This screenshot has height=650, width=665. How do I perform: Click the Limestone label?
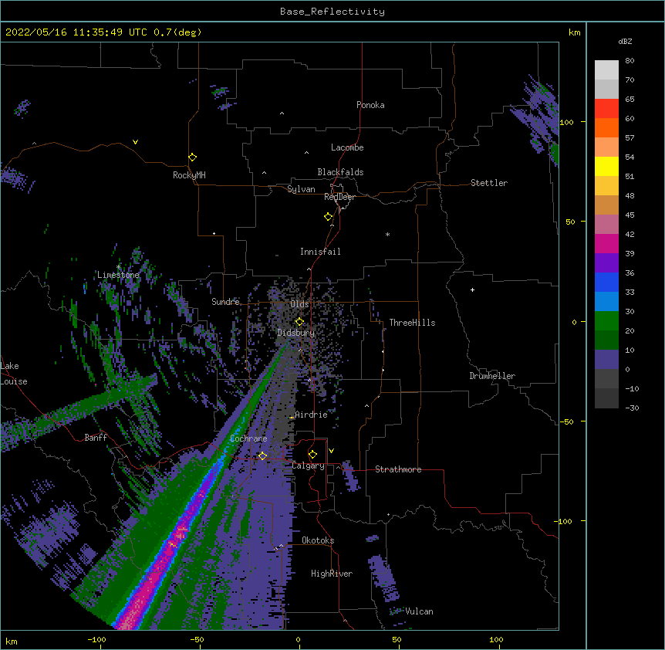tap(118, 275)
